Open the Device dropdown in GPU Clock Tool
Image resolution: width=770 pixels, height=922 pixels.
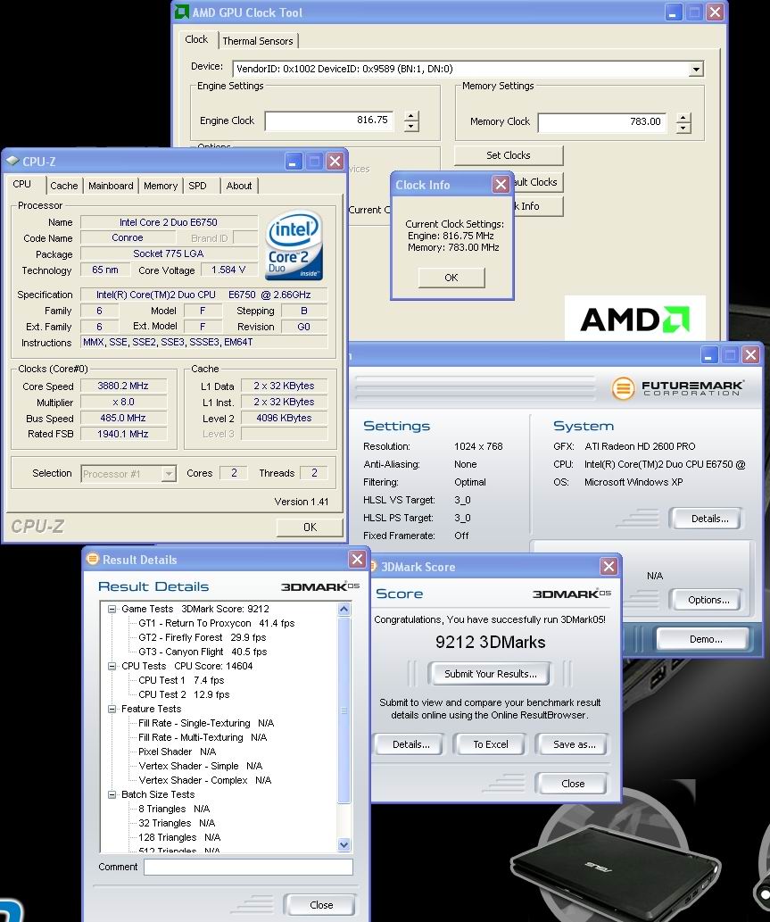tap(696, 69)
